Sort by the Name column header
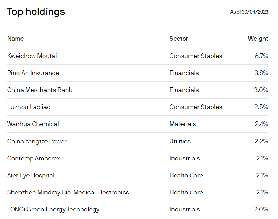Screen dimensions: 278x219 coord(16,39)
